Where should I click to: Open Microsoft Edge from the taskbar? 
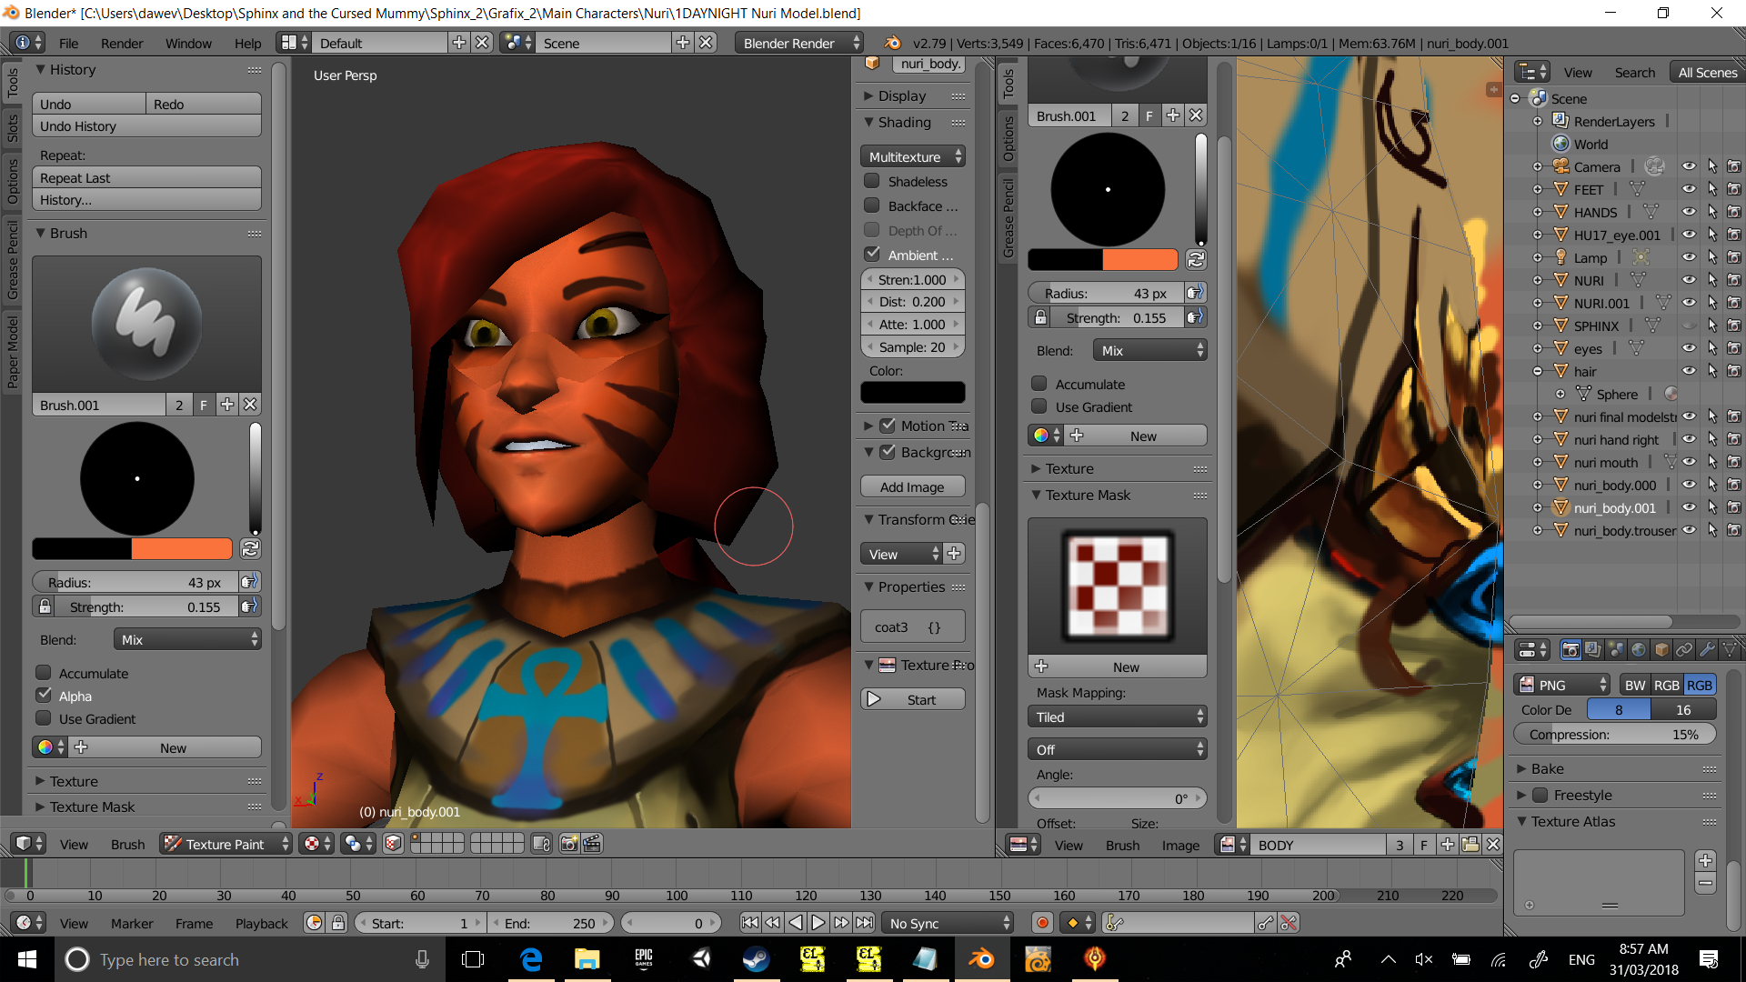530,959
